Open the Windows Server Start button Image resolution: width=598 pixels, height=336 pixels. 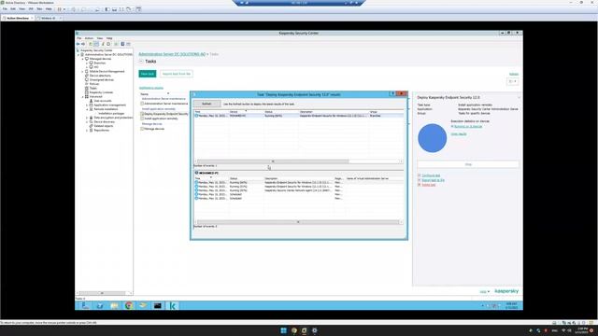click(x=85, y=305)
